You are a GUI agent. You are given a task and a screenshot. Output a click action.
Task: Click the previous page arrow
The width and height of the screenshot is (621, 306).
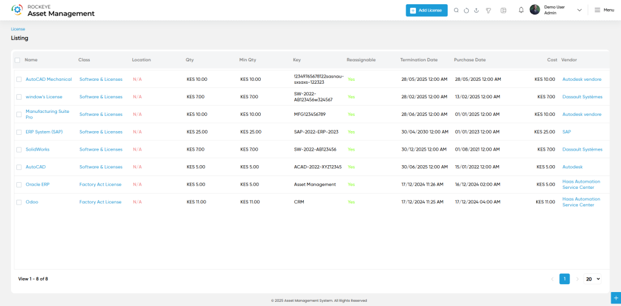pos(552,279)
